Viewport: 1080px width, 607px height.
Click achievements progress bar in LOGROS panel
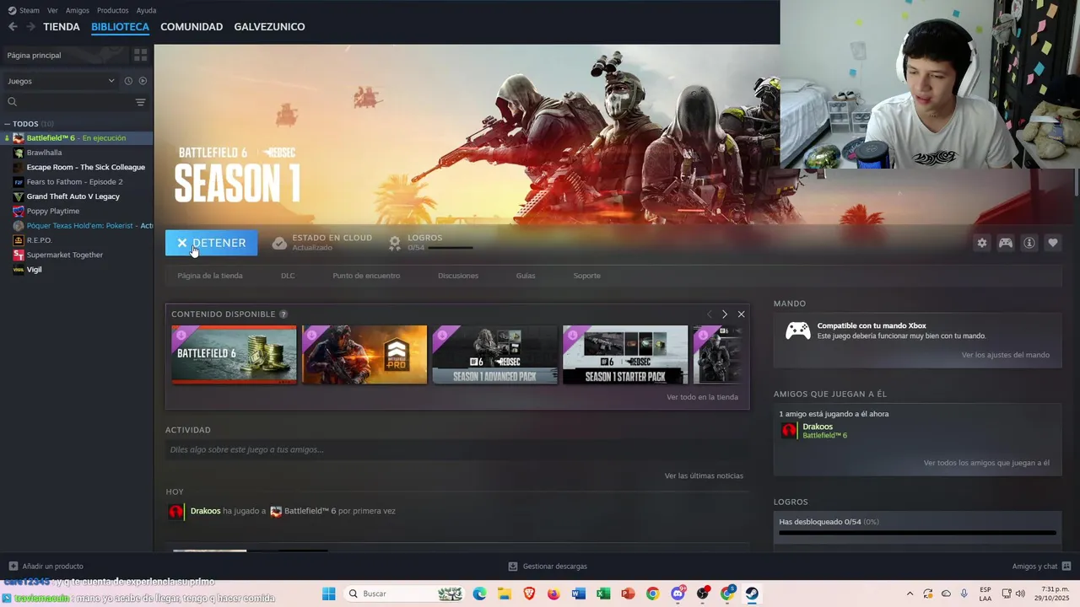click(x=917, y=533)
